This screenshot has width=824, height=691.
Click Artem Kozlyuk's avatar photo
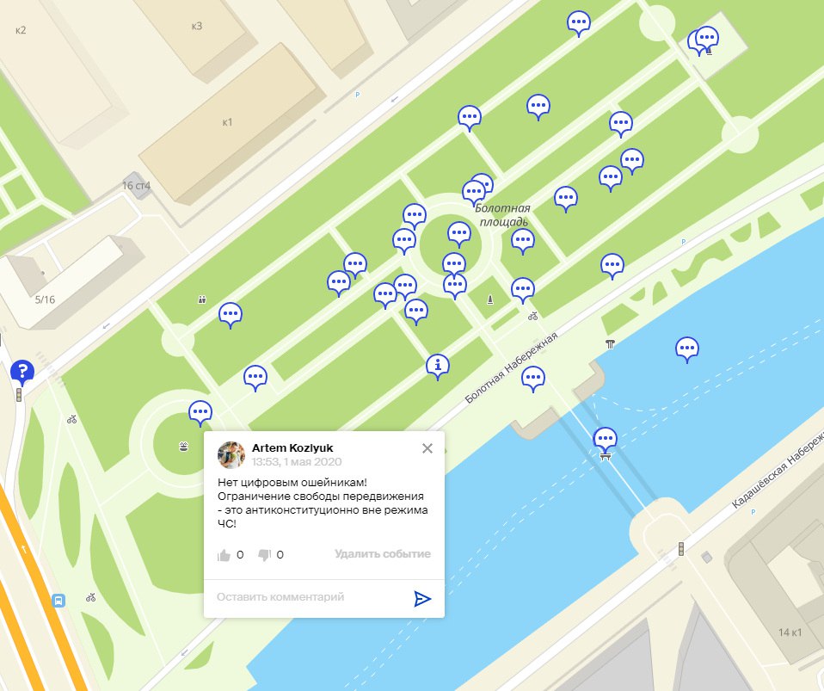coord(231,455)
